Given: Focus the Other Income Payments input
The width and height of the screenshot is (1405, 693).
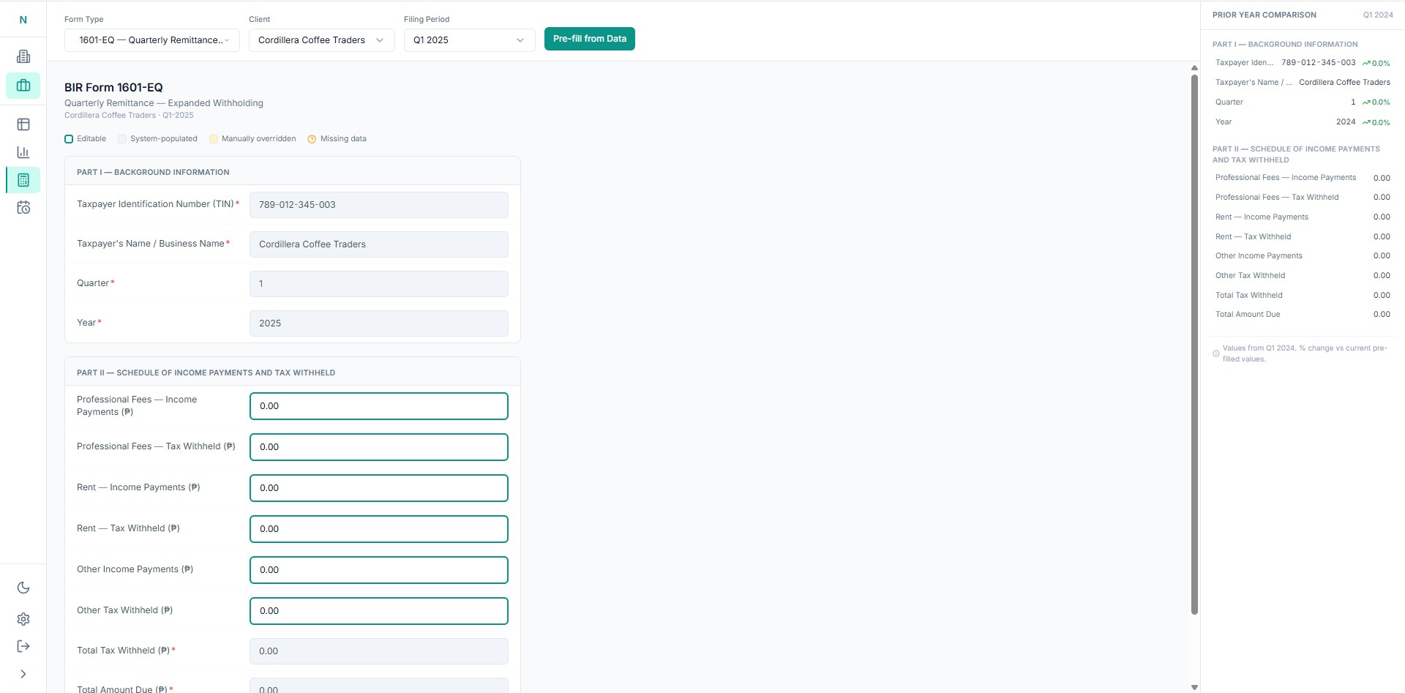Looking at the screenshot, I should click(379, 570).
